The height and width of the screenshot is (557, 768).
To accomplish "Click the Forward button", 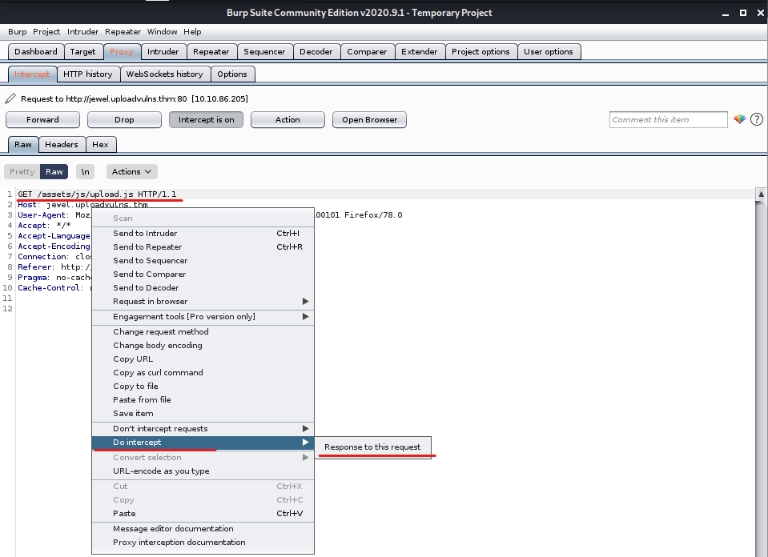I will tap(42, 119).
